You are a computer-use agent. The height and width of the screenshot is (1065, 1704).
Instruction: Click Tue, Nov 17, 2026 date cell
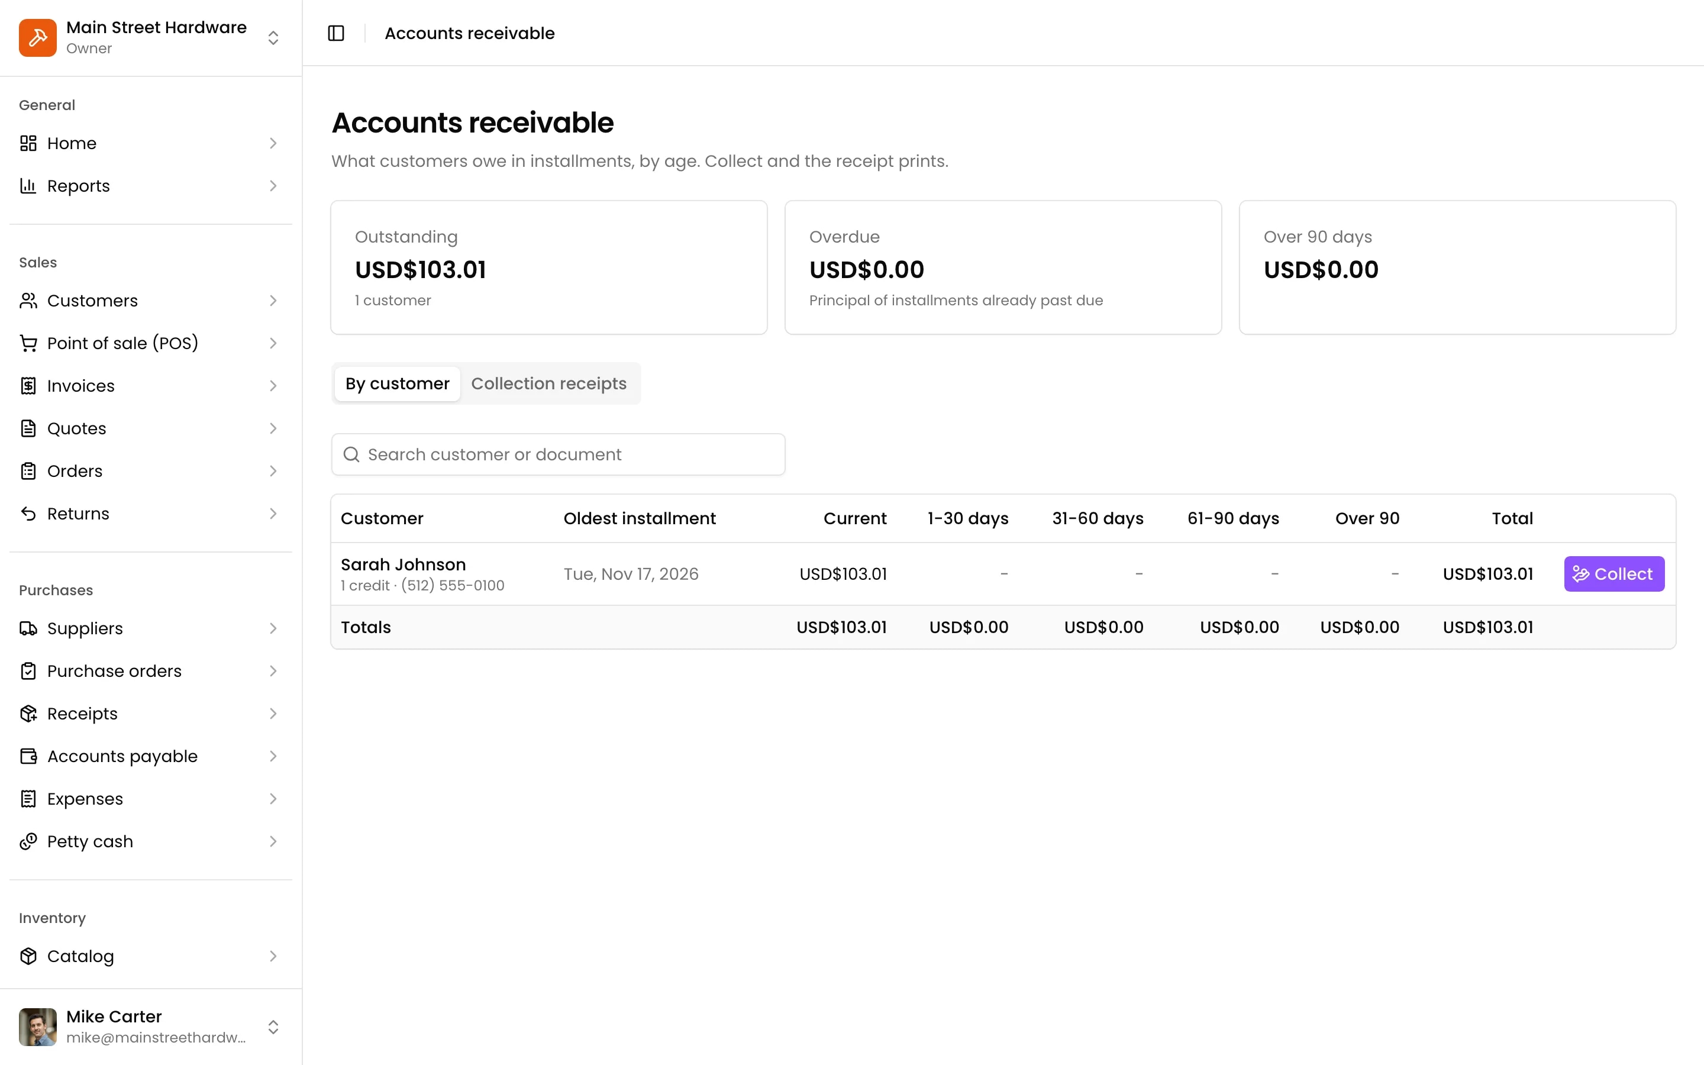tap(631, 574)
